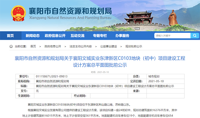
Task: Click the search magnifier icon button
Action: tap(195, 35)
